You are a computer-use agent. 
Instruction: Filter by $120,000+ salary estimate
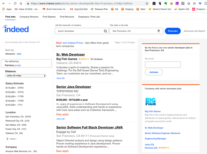tap(11, 92)
